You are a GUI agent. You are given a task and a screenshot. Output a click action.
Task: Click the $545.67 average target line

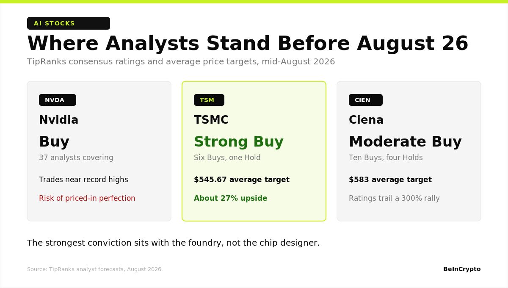(242, 180)
